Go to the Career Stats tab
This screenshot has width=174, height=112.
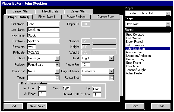(x=79, y=11)
